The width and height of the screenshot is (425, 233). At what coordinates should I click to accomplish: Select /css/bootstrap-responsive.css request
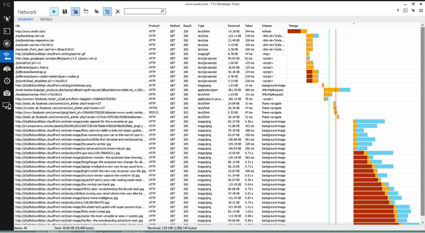[217, 40]
